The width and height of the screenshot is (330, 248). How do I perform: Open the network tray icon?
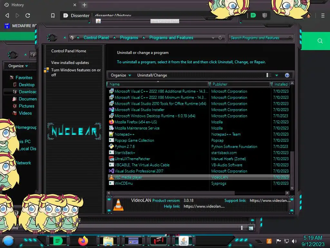[286, 241]
